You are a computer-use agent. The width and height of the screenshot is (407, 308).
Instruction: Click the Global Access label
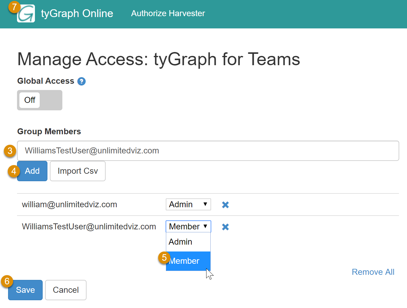[46, 81]
